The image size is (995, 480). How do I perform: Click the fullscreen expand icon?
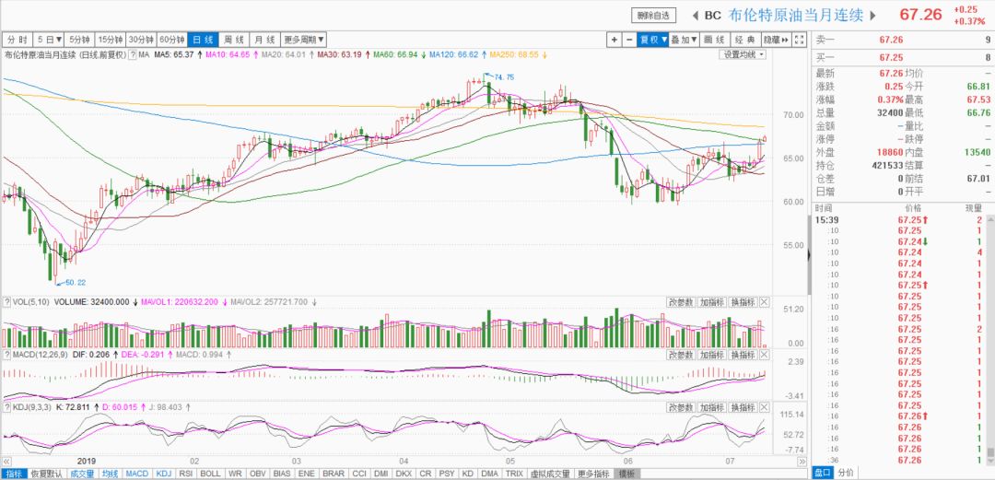click(801, 40)
